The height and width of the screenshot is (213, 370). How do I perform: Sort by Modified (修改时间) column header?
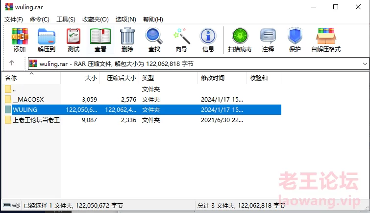pos(222,78)
